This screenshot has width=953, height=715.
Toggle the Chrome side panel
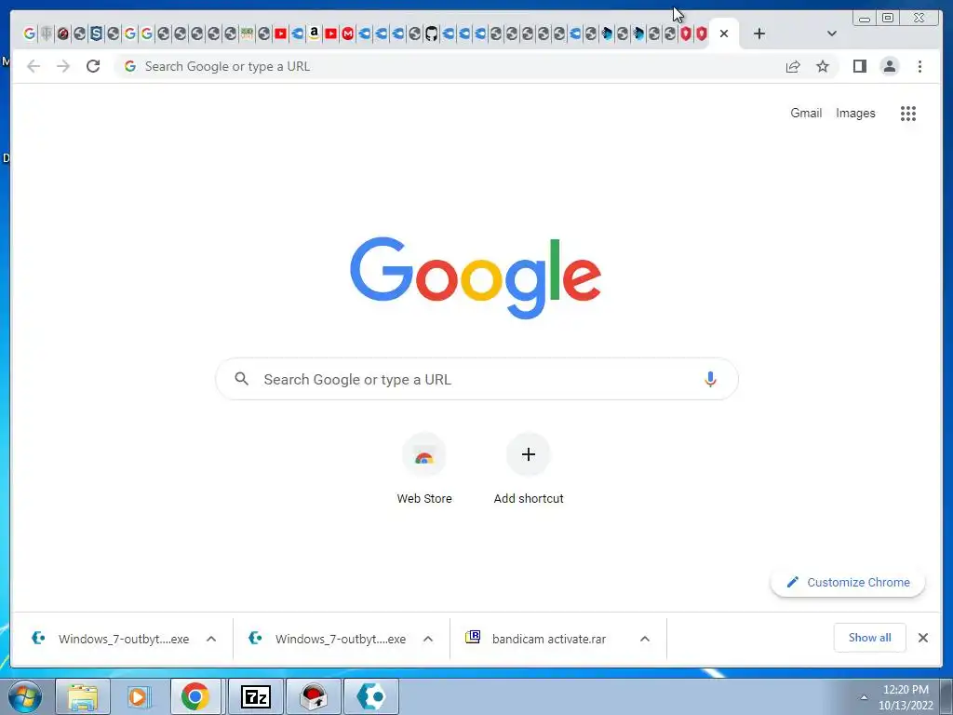tap(859, 66)
